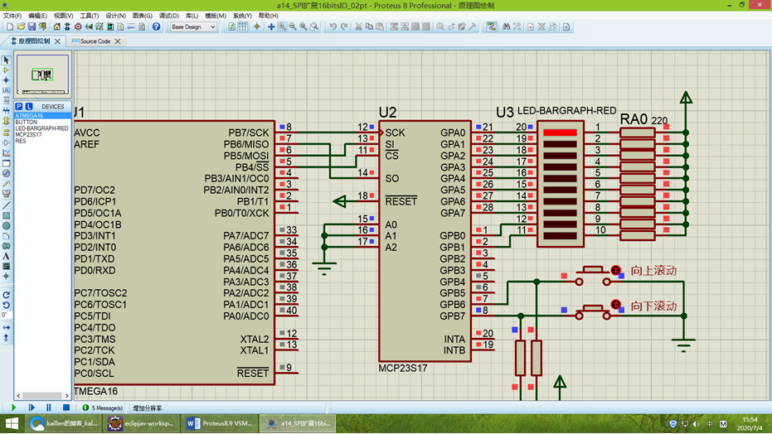This screenshot has height=434, width=772.
Task: Zoom out using the magnifier minus icon
Action: (293, 27)
